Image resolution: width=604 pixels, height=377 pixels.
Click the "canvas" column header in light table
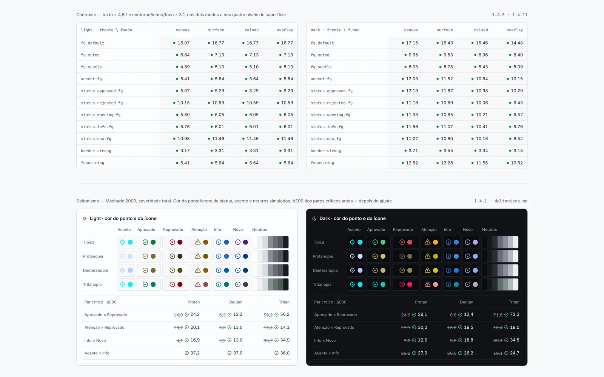pos(183,30)
